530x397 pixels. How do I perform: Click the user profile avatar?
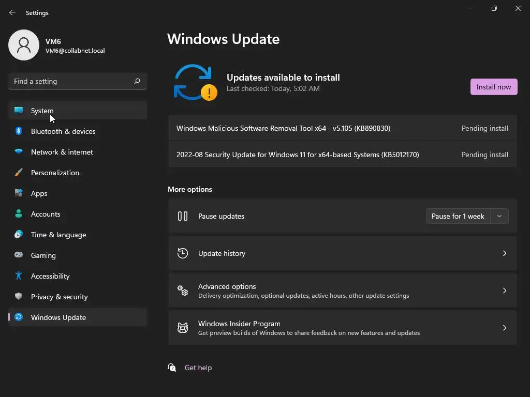point(24,45)
